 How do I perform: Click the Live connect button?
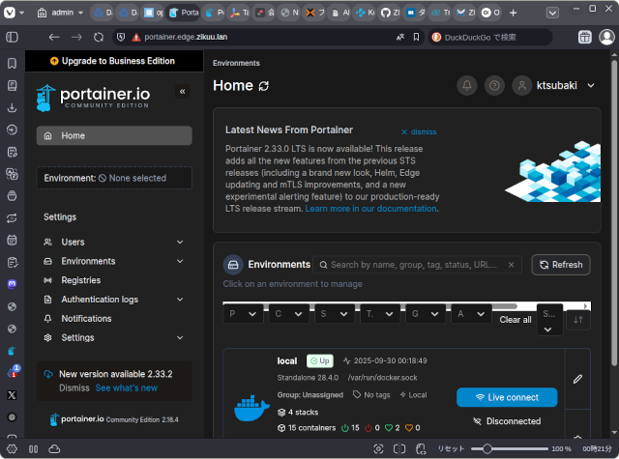pyautogui.click(x=506, y=397)
